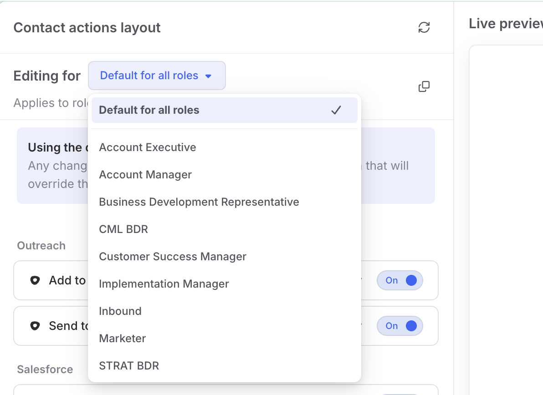Viewport: 543px width, 395px height.
Task: Click the checkmark next to Default for all roles
Action: pos(336,110)
